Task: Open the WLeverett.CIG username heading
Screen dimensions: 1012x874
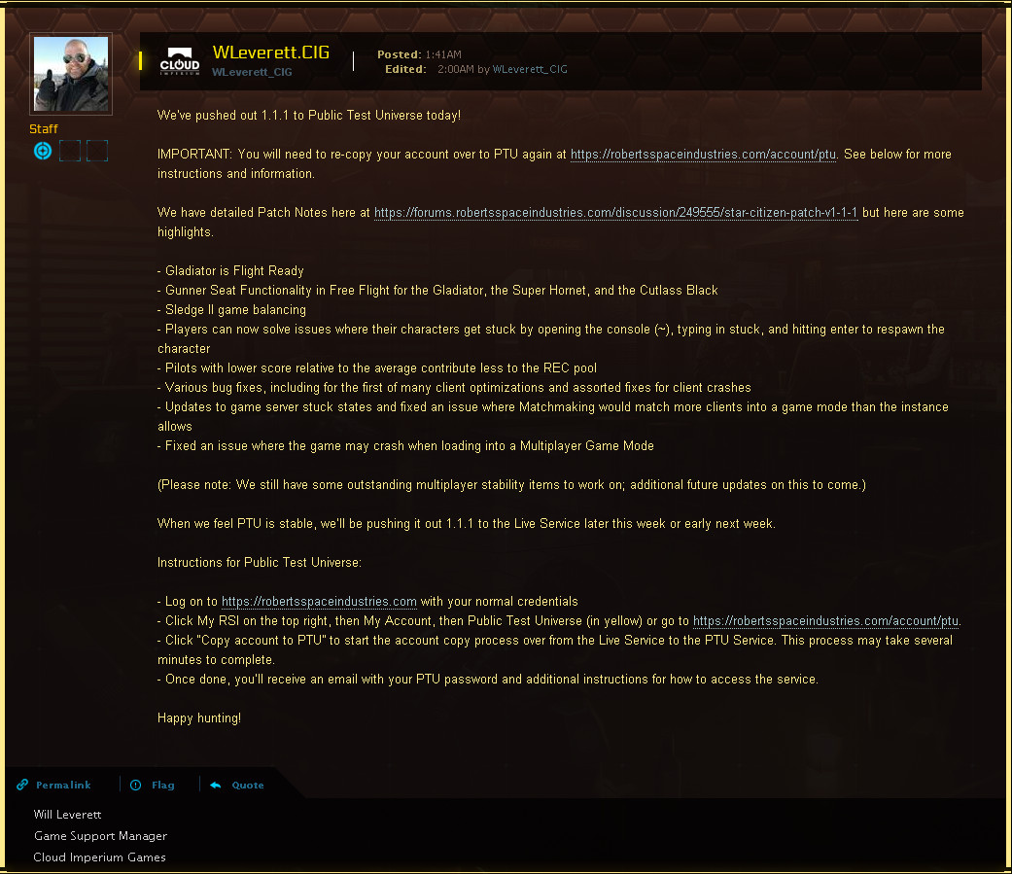Action: coord(271,52)
